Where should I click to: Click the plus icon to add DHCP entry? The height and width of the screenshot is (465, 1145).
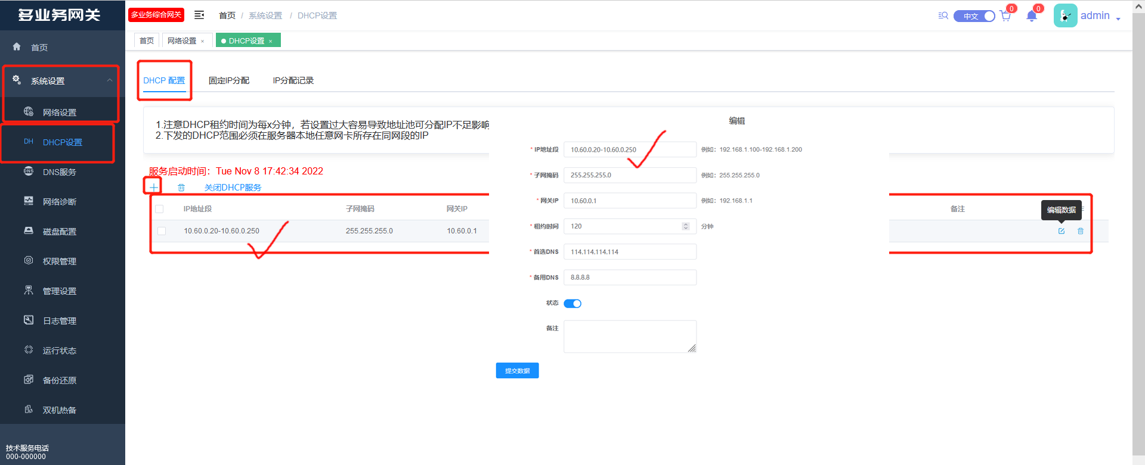point(153,187)
